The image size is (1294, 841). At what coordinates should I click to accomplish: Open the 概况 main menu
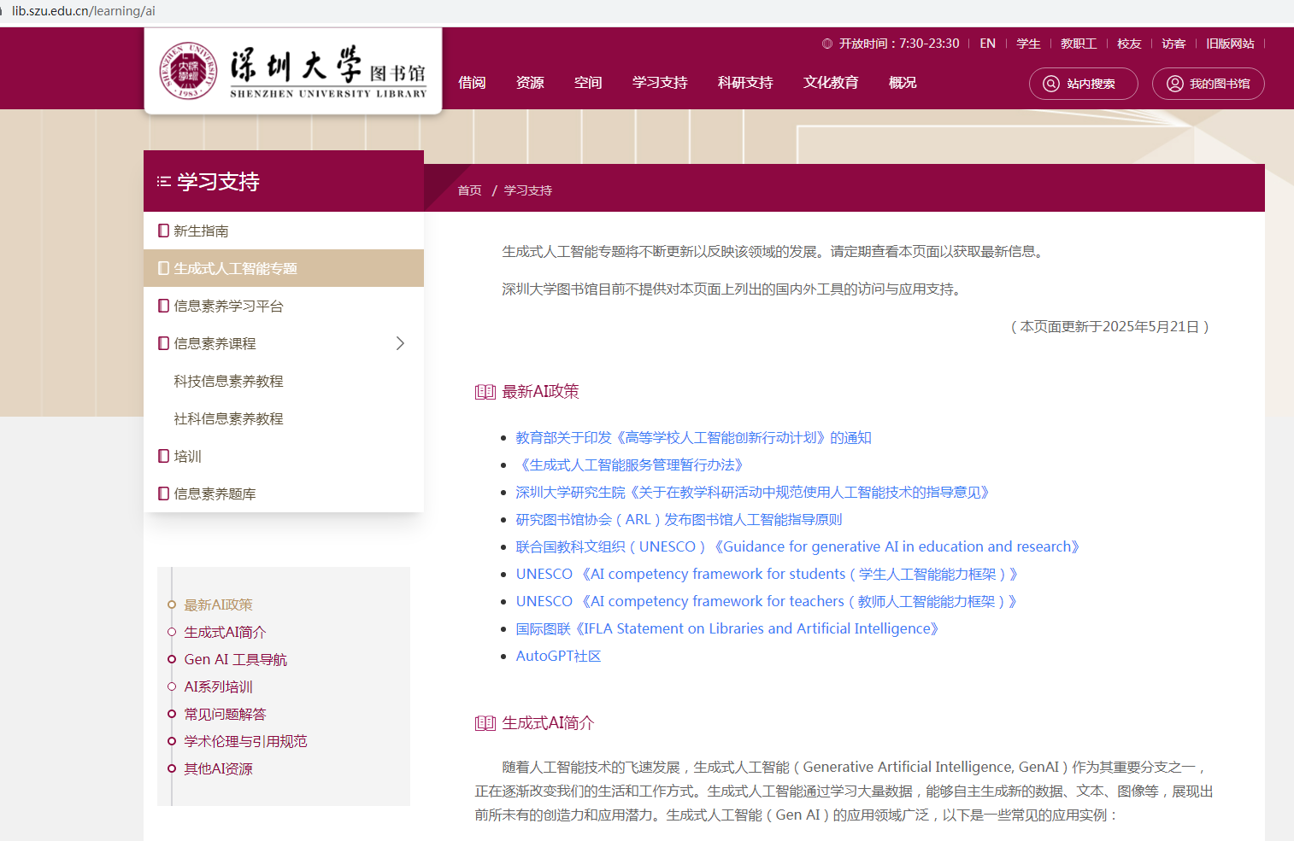pos(903,83)
